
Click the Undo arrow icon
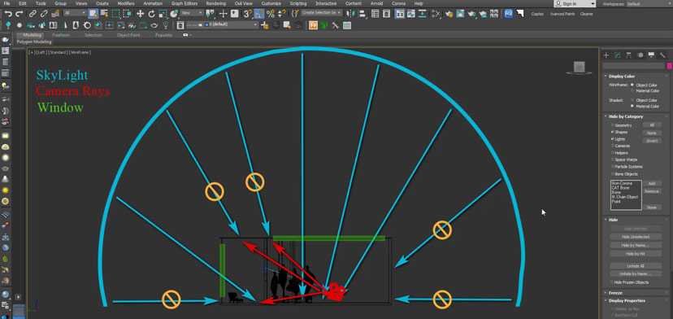8,14
